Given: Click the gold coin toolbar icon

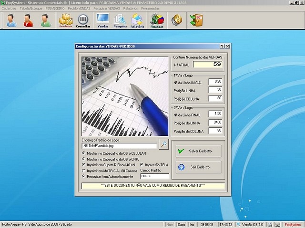Looking at the screenshot, I should tap(176, 20).
